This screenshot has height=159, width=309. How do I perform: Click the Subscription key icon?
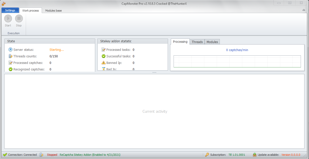[207, 155]
